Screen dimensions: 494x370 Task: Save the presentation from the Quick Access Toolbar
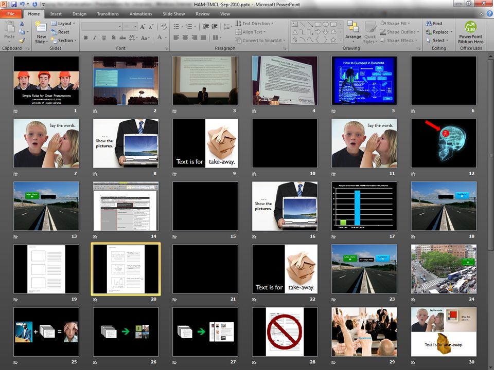pos(13,5)
